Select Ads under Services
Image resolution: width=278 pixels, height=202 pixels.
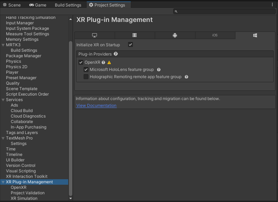(14, 105)
